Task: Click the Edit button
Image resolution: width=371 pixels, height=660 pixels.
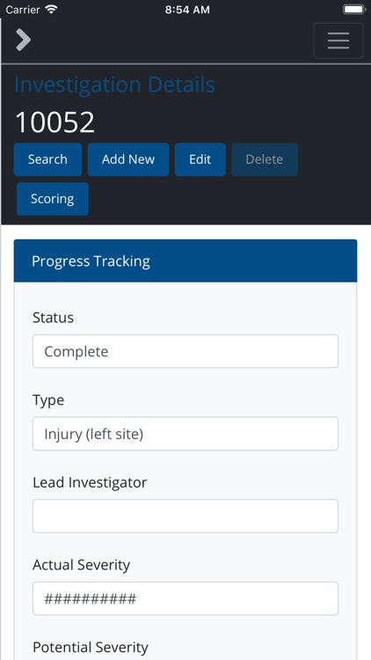Action: click(200, 159)
